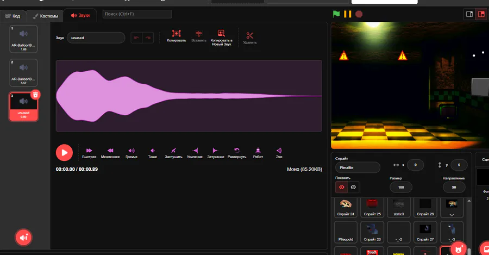Apply the Робот effect

(258, 153)
